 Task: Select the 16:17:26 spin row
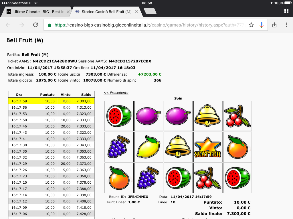click(x=52, y=170)
